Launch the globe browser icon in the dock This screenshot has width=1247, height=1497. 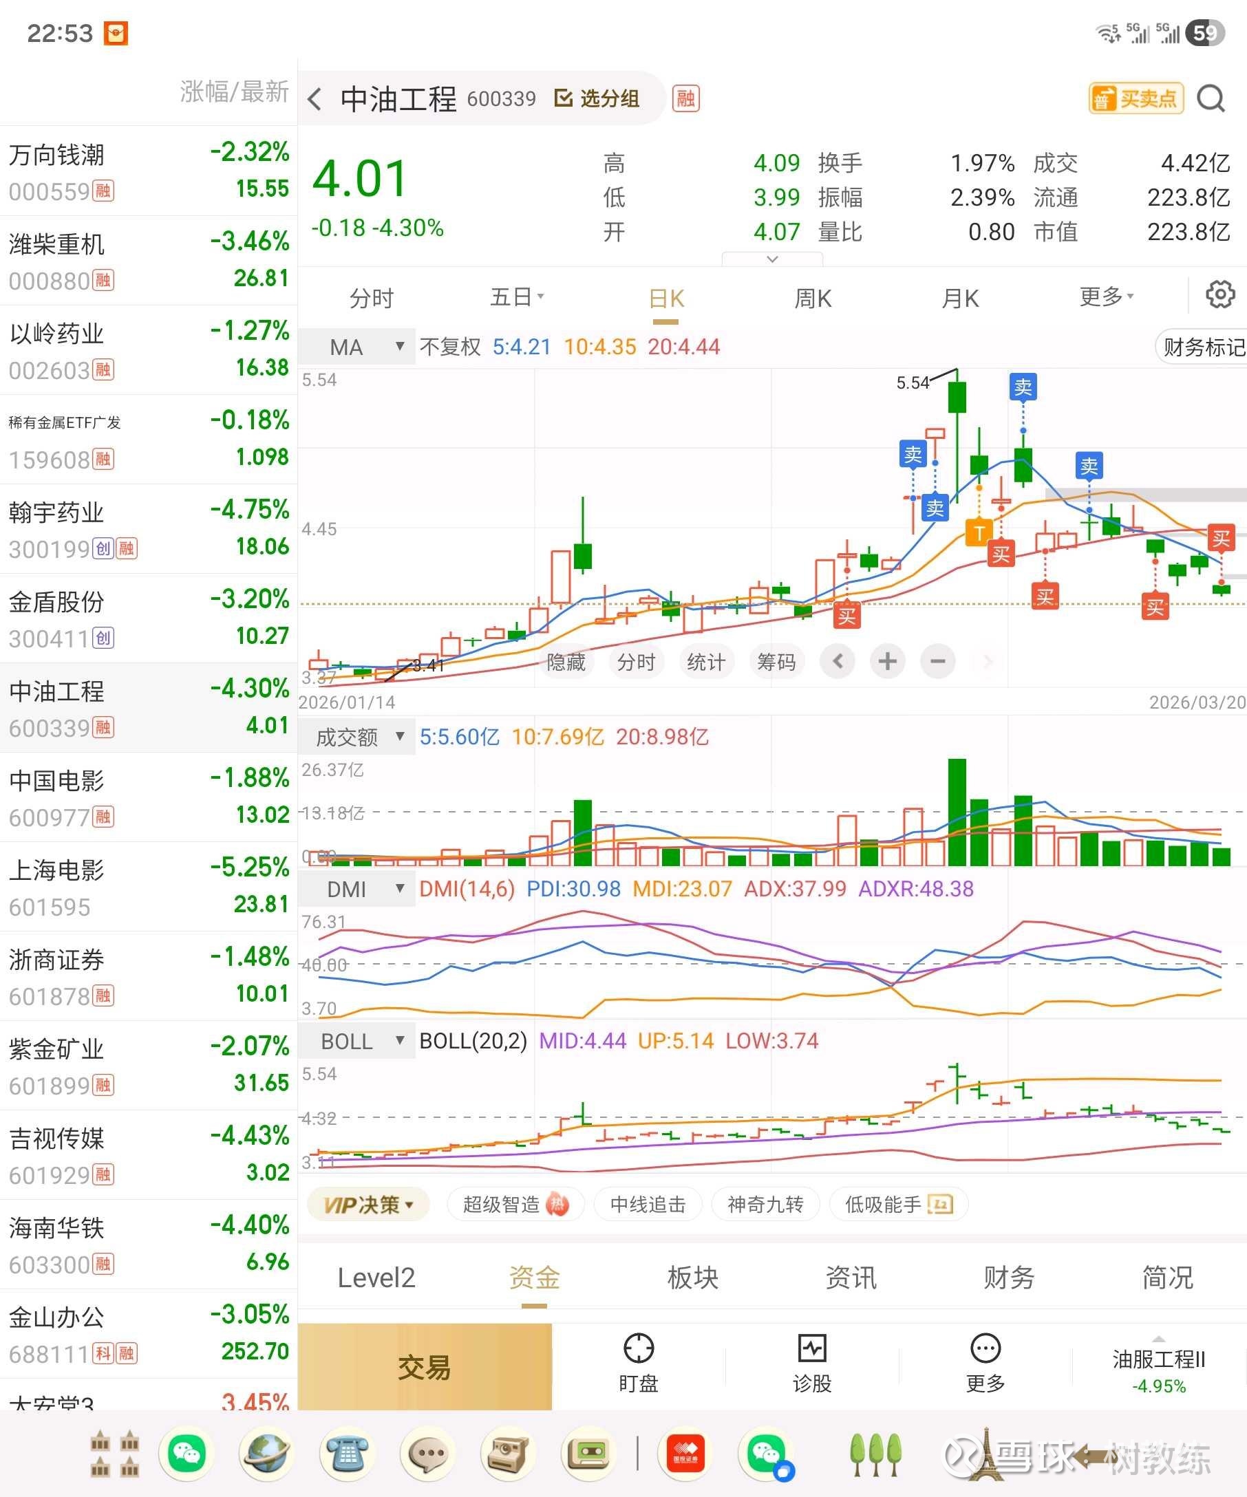point(266,1454)
